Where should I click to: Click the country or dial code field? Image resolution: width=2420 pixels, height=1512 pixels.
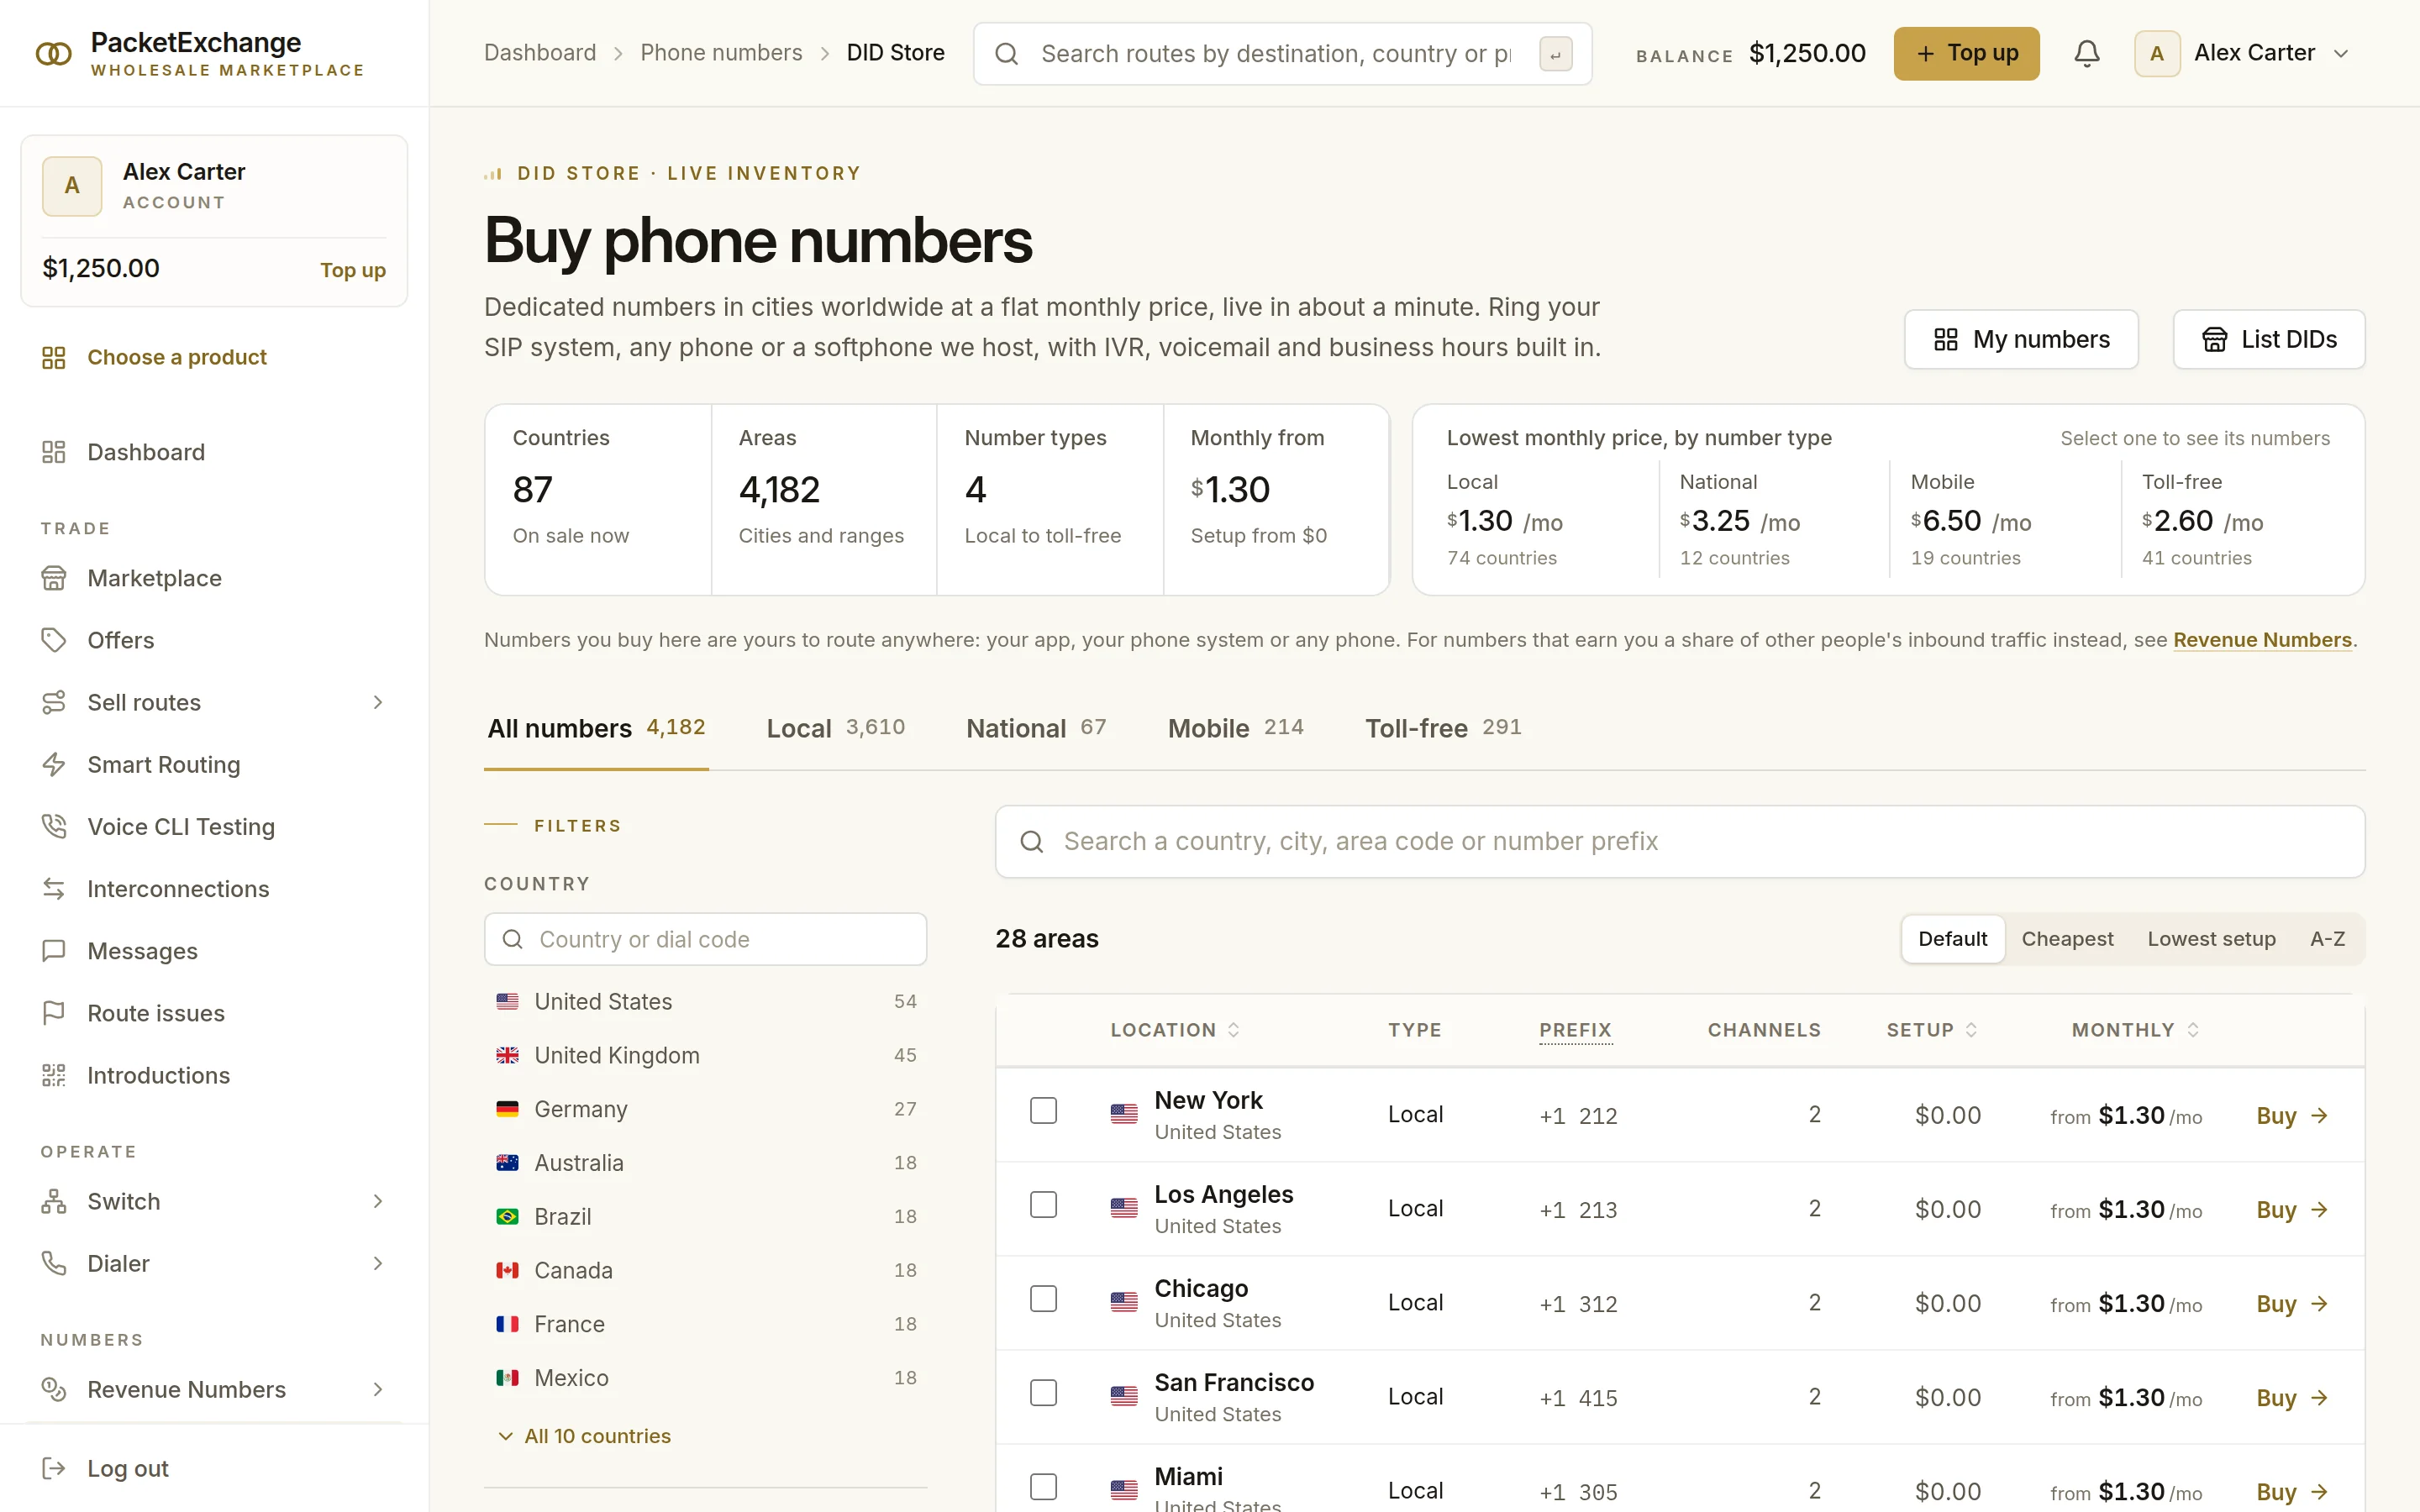[705, 939]
